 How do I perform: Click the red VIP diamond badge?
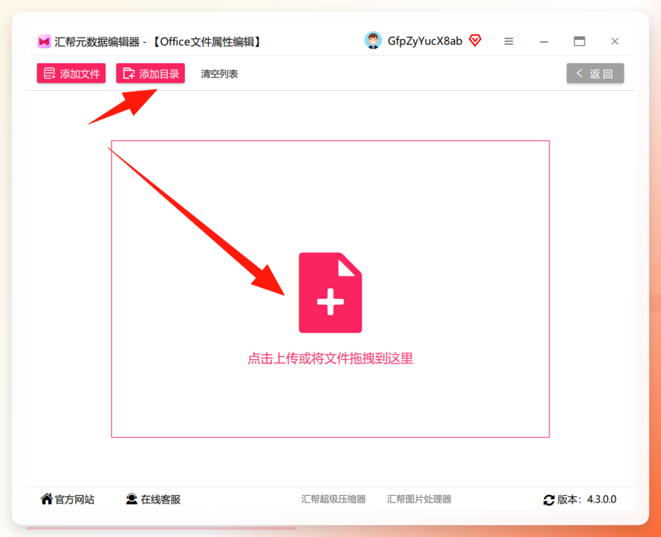475,41
